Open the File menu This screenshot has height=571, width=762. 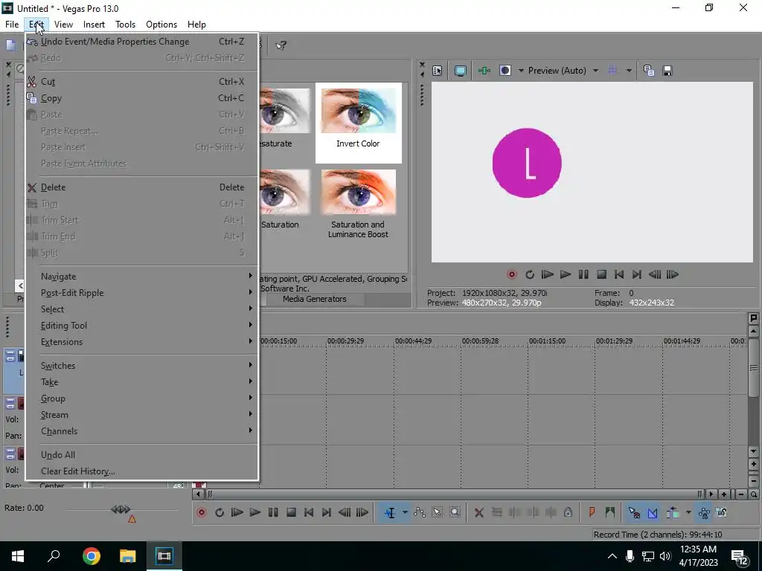click(x=12, y=25)
